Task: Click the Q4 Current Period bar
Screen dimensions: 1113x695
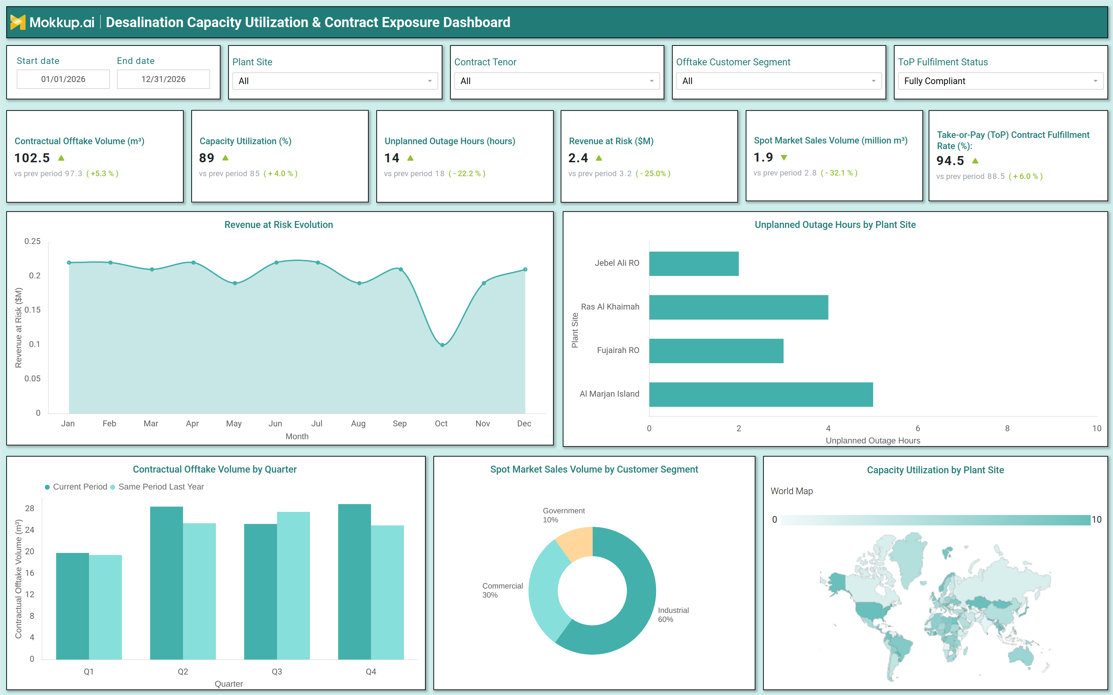Action: coord(355,581)
